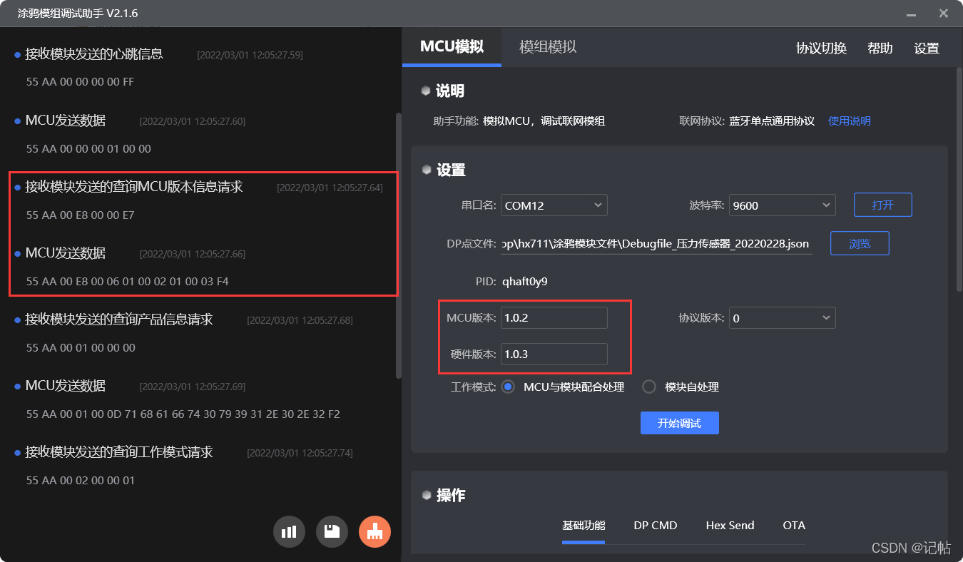Click the marker icon beside 设置 section
Viewport: 963px width, 562px height.
(426, 169)
